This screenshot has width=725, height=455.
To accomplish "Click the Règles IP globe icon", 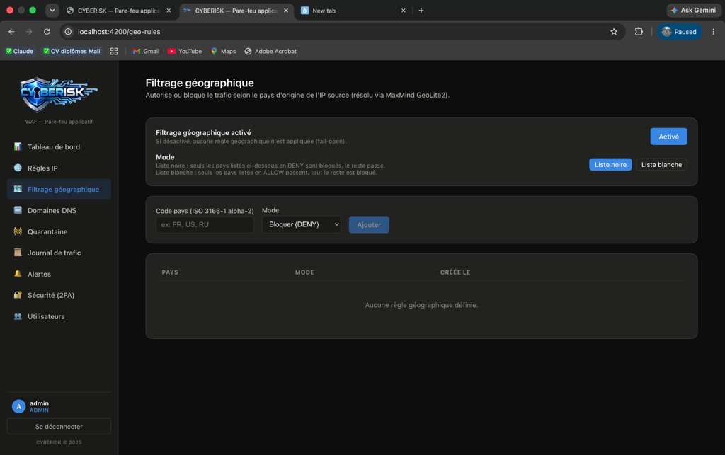I will coord(18,168).
